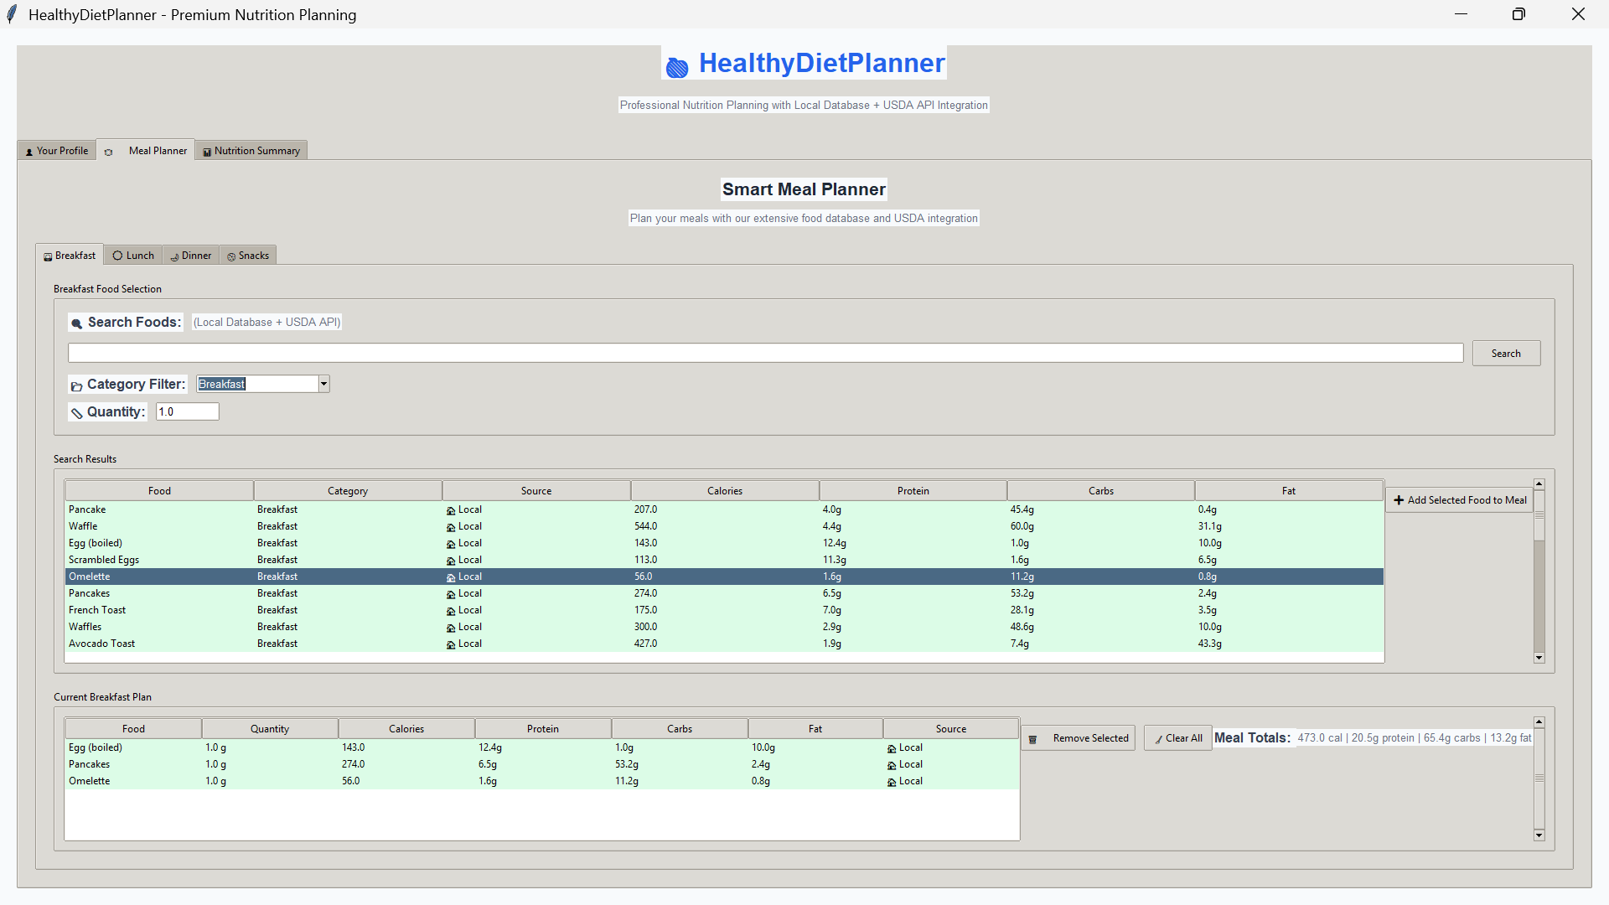Click the Local source icon for Scrambled Eggs
The height and width of the screenshot is (905, 1609).
tap(451, 561)
